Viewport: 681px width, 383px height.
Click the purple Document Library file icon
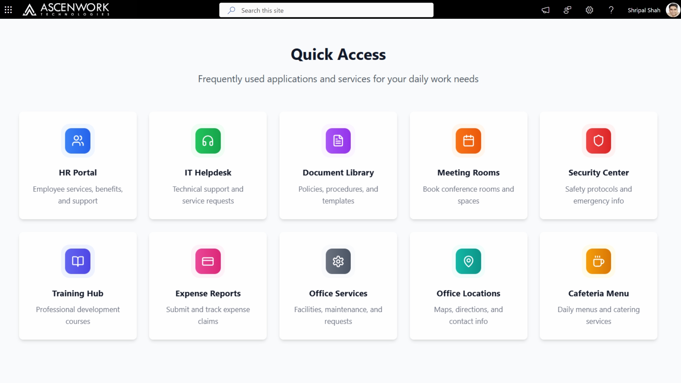338,141
